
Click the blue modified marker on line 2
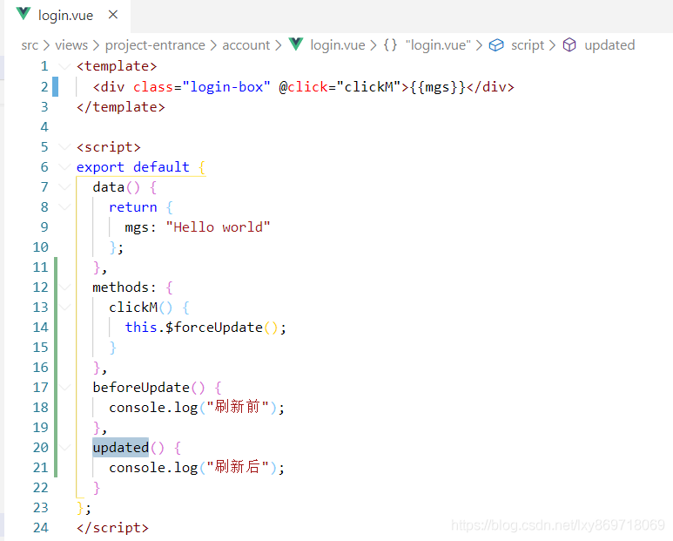click(x=55, y=86)
